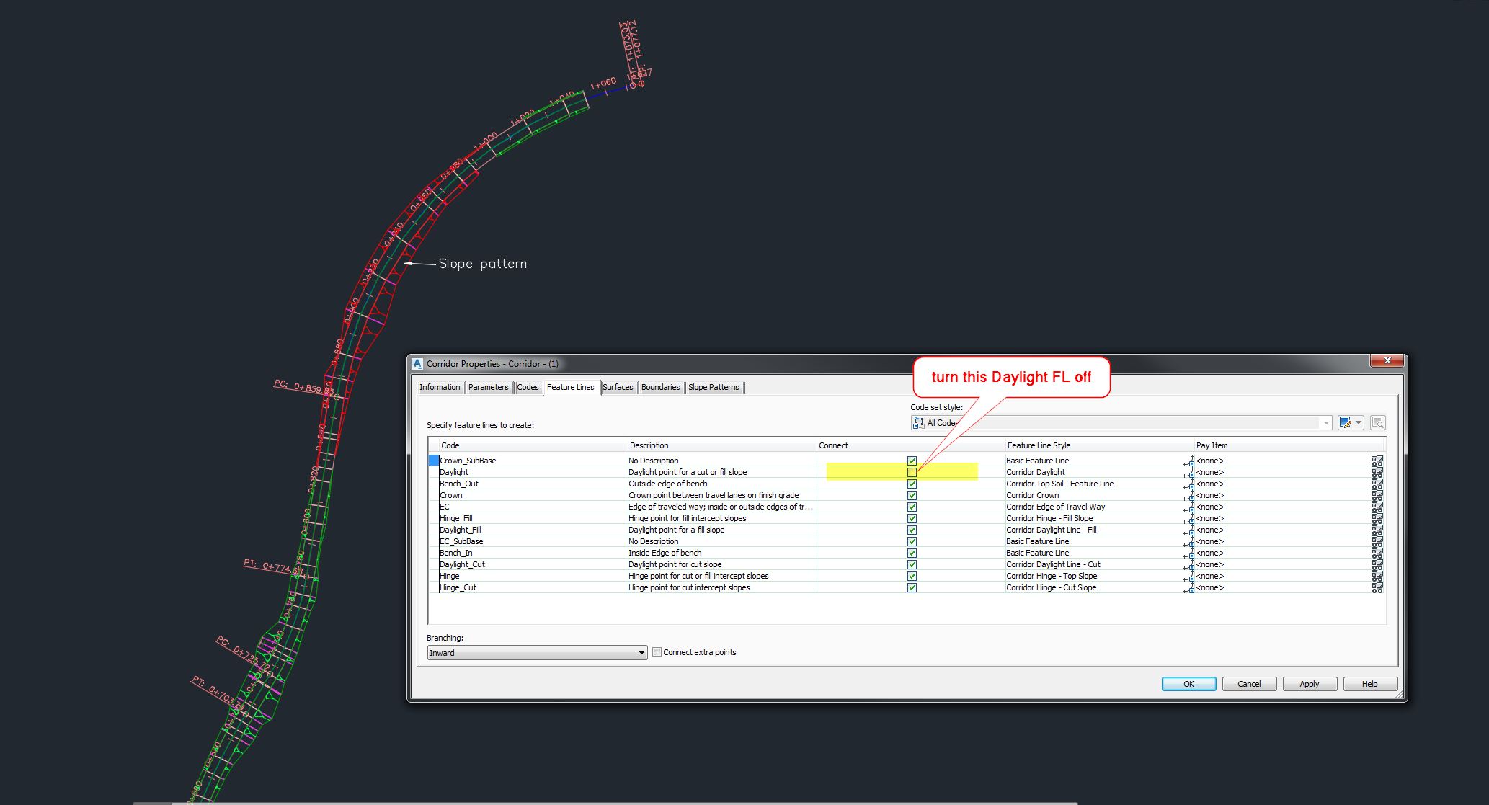
Task: Uncheck Connect for Bench_Out code
Action: (x=912, y=484)
